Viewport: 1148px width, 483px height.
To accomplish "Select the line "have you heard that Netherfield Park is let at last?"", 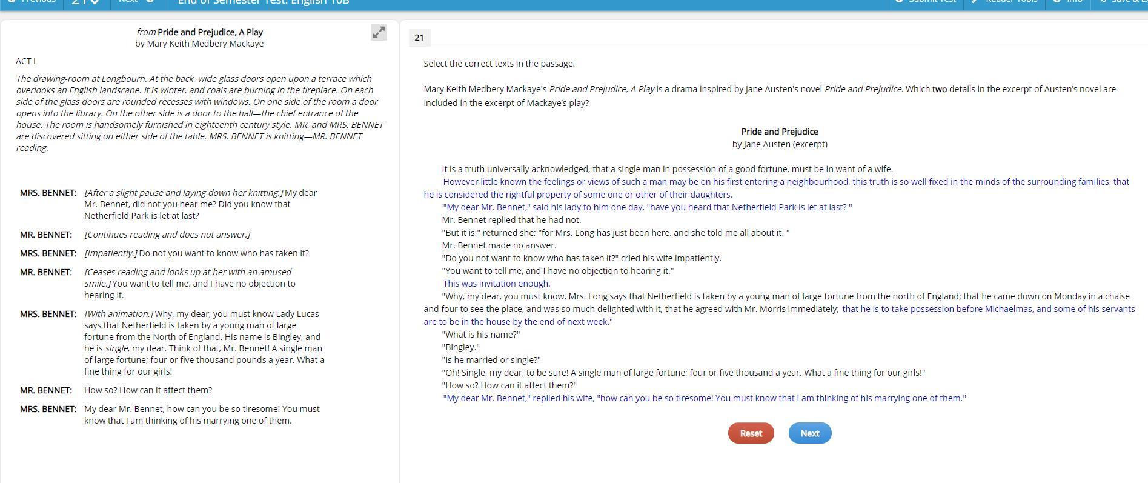I will point(647,207).
